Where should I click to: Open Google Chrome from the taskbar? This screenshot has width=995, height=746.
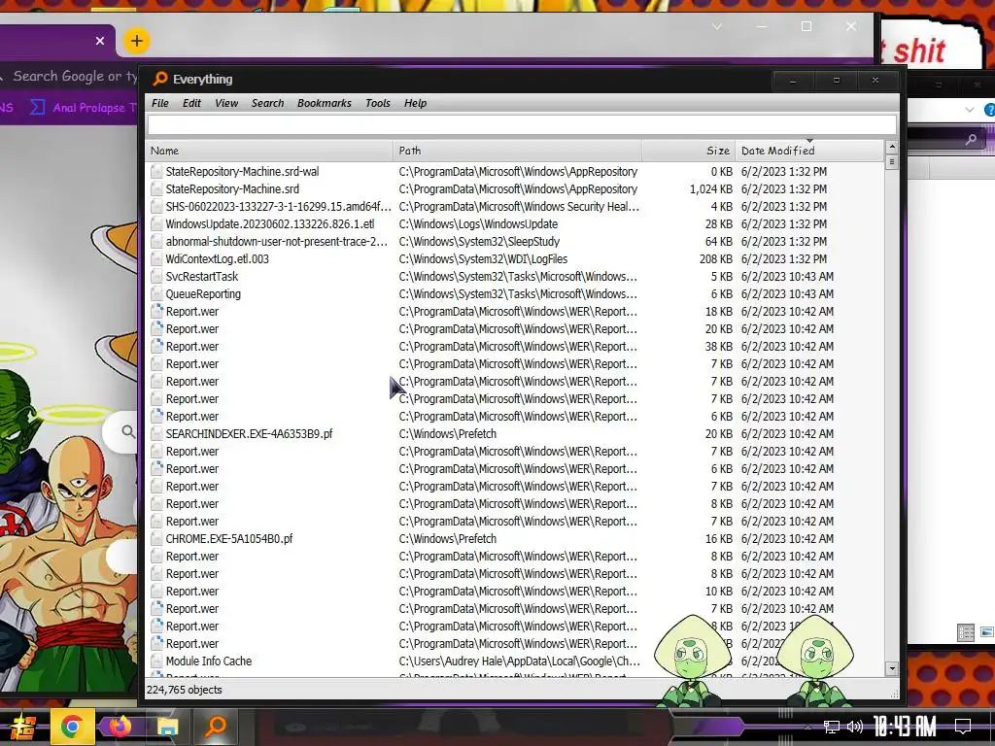point(72,727)
